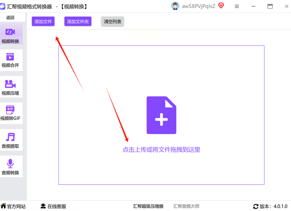Click the username awS8PVjPqlsZ
The height and width of the screenshot is (211, 291).
(x=199, y=6)
